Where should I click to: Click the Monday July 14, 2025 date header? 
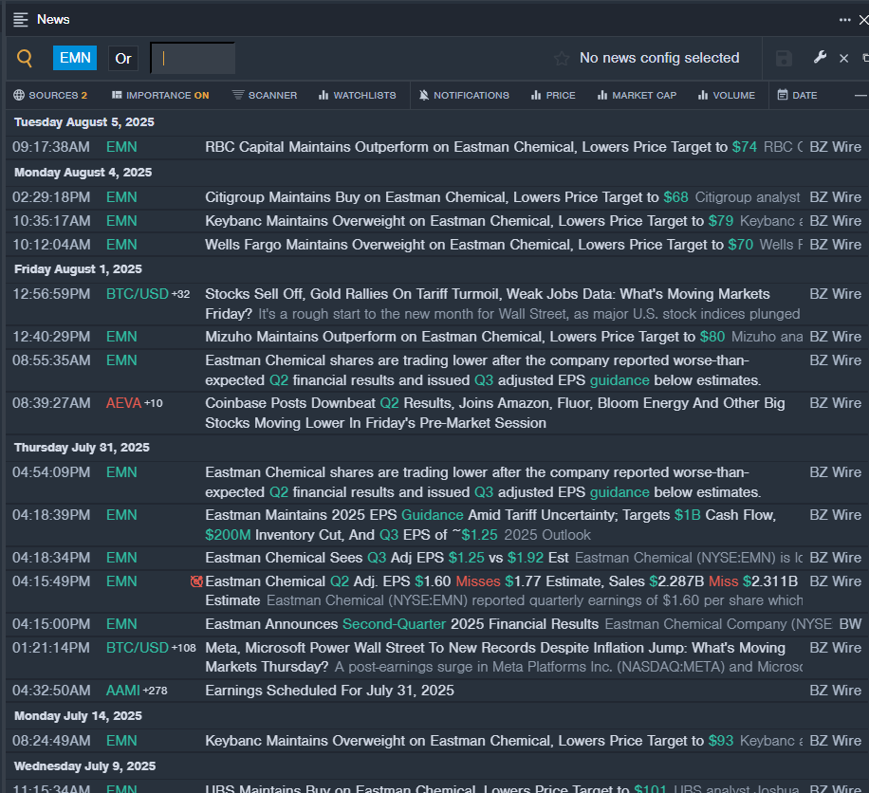point(78,716)
